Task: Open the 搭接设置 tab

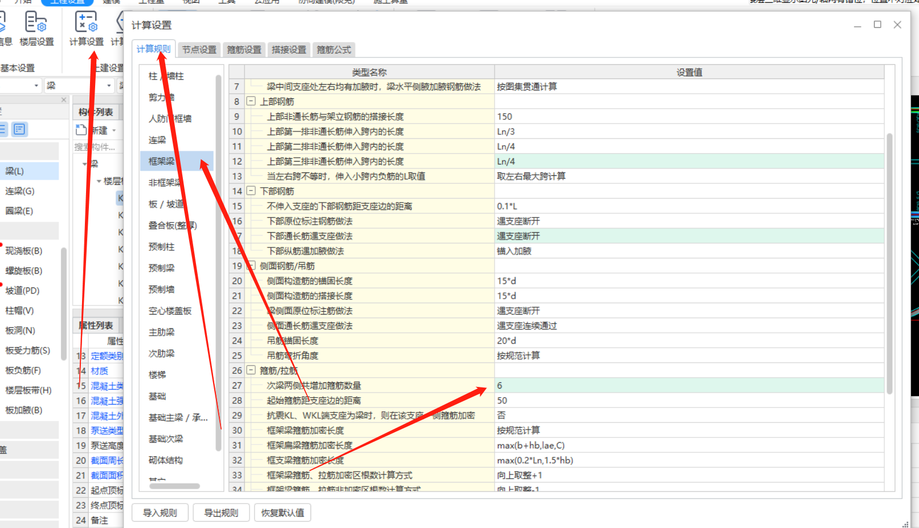Action: click(x=289, y=49)
